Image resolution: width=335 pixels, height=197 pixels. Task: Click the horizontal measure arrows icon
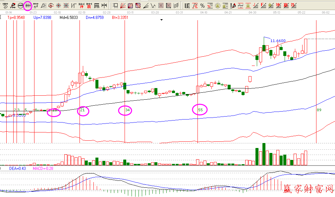click(x=104, y=5)
